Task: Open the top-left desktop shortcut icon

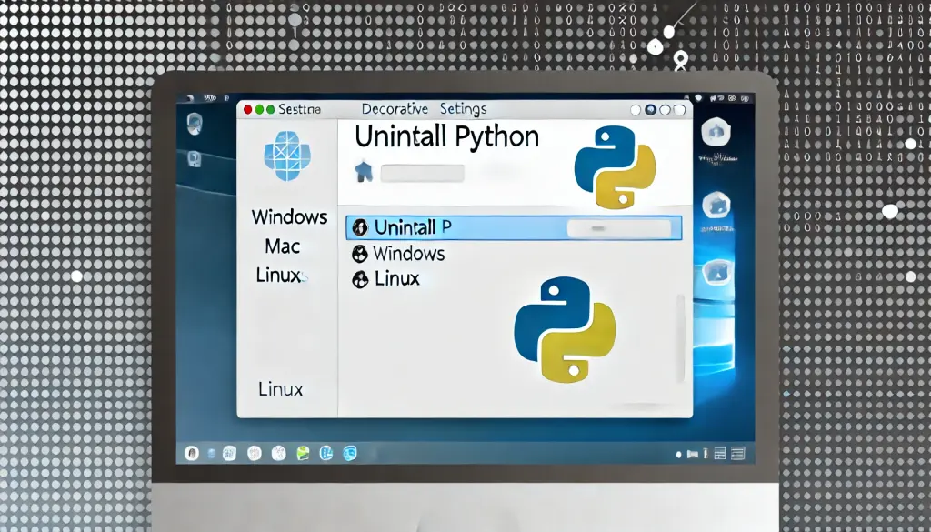Action: [x=195, y=124]
